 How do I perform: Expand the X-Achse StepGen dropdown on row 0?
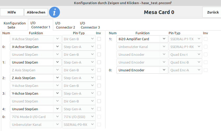pyautogui.click(x=36, y=47)
